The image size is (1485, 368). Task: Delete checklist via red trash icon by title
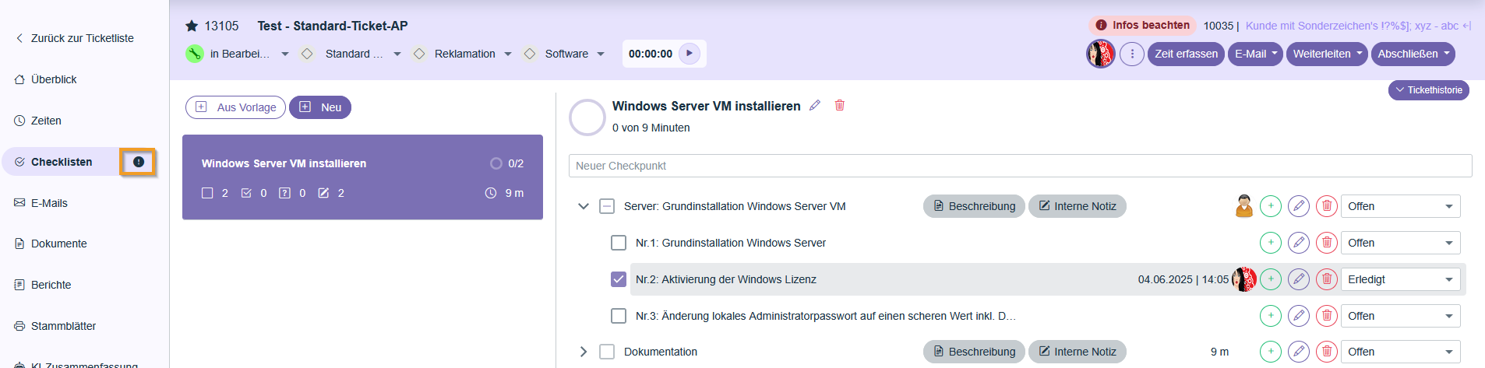pyautogui.click(x=840, y=106)
